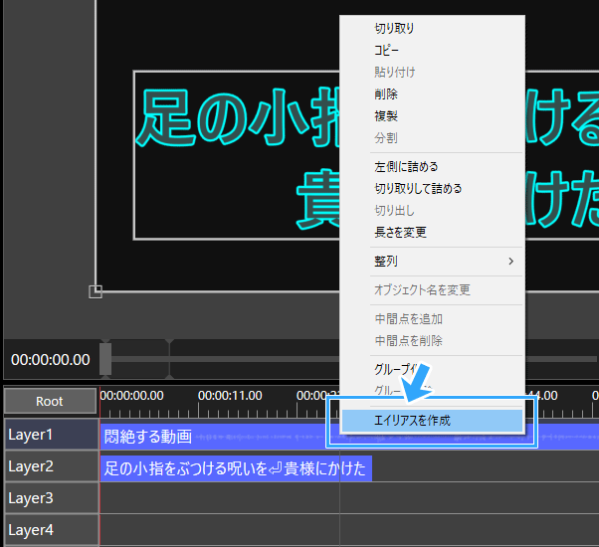Select コピー in the context menu
Viewport: 599px width, 547px height.
(x=386, y=51)
